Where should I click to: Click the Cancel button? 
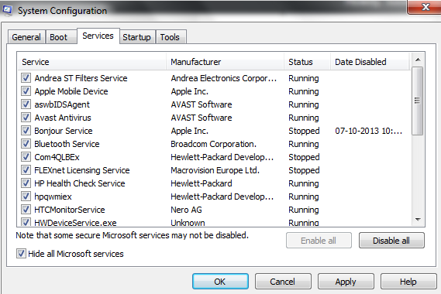tap(283, 282)
